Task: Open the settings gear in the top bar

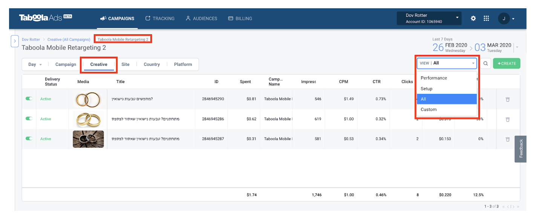Action: point(473,18)
